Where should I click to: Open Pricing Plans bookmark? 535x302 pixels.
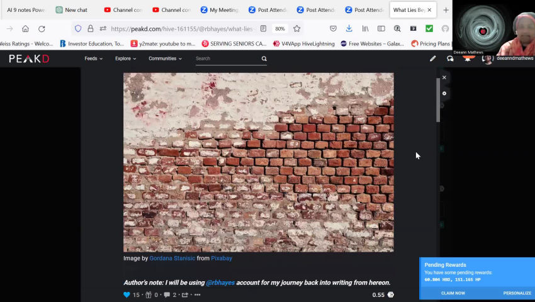[431, 43]
